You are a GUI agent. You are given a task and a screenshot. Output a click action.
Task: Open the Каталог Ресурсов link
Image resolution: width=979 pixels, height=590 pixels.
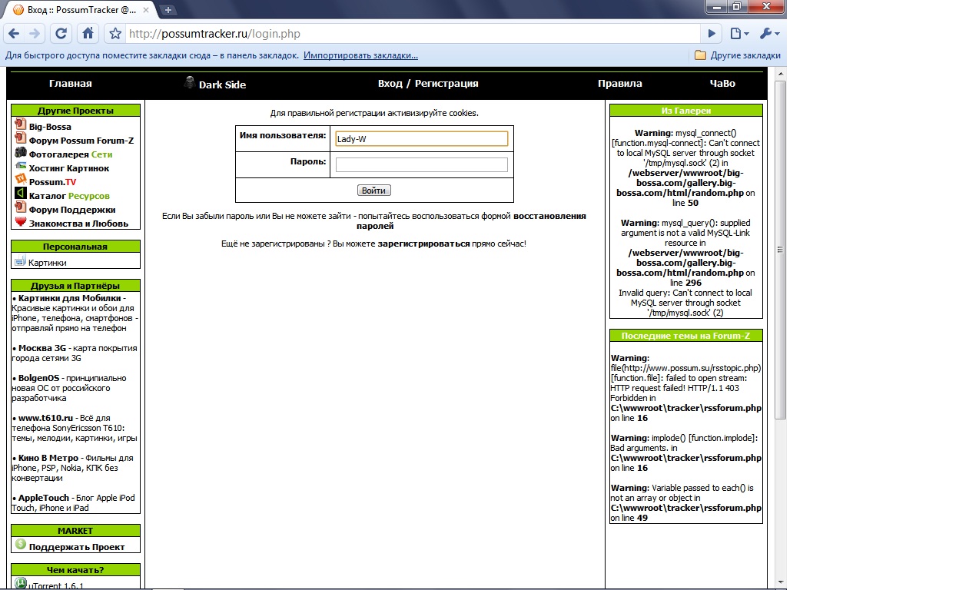(69, 196)
